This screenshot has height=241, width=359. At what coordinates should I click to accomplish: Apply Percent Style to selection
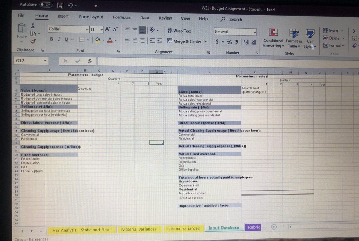click(x=229, y=41)
